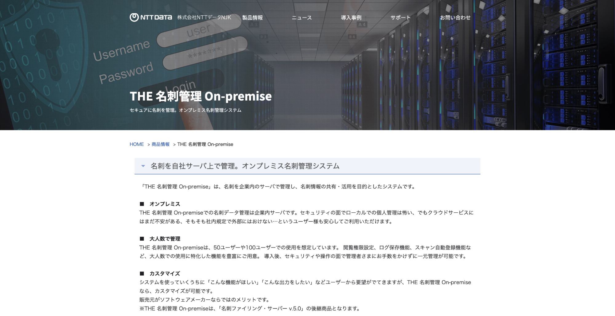Go back to 商品情報 via breadcrumb

click(x=161, y=144)
